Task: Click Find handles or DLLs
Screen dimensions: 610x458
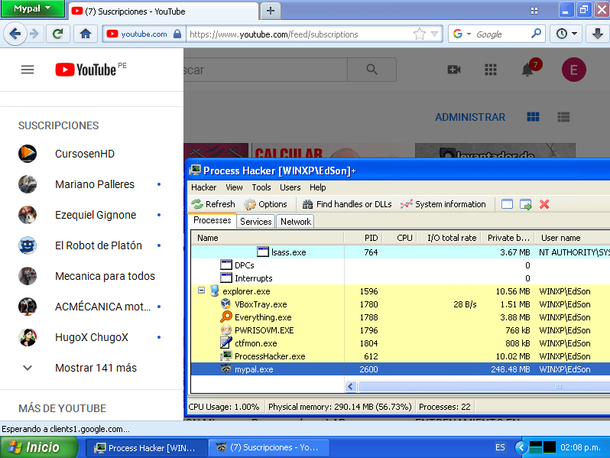Action: (x=347, y=204)
